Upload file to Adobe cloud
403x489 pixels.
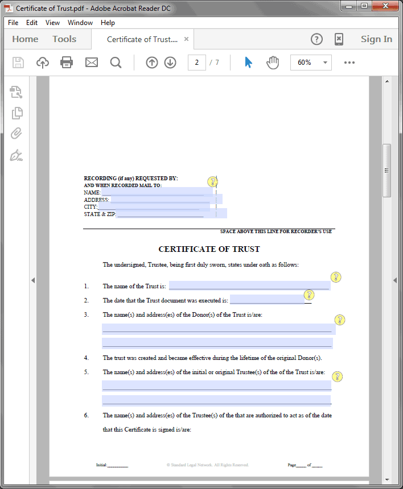pos(43,63)
